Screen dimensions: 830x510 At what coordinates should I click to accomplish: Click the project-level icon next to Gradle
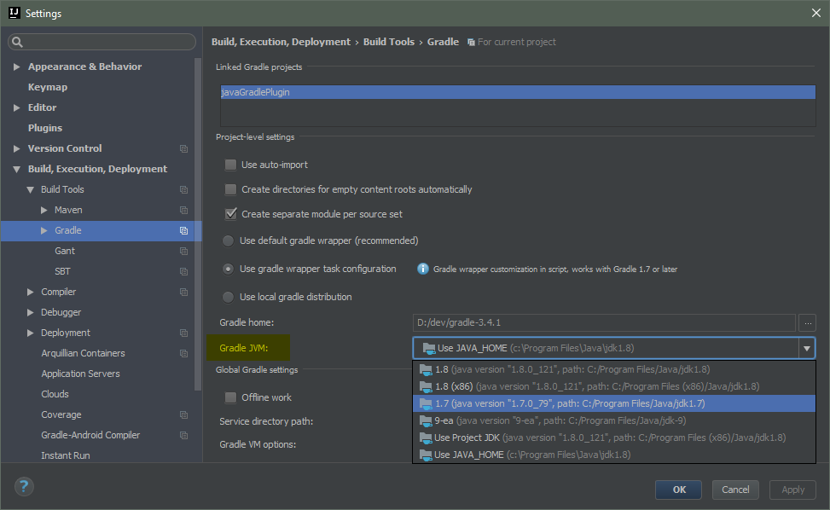(x=183, y=230)
